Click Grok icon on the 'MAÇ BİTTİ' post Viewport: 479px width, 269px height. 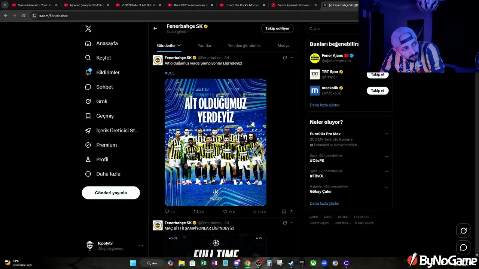click(285, 223)
